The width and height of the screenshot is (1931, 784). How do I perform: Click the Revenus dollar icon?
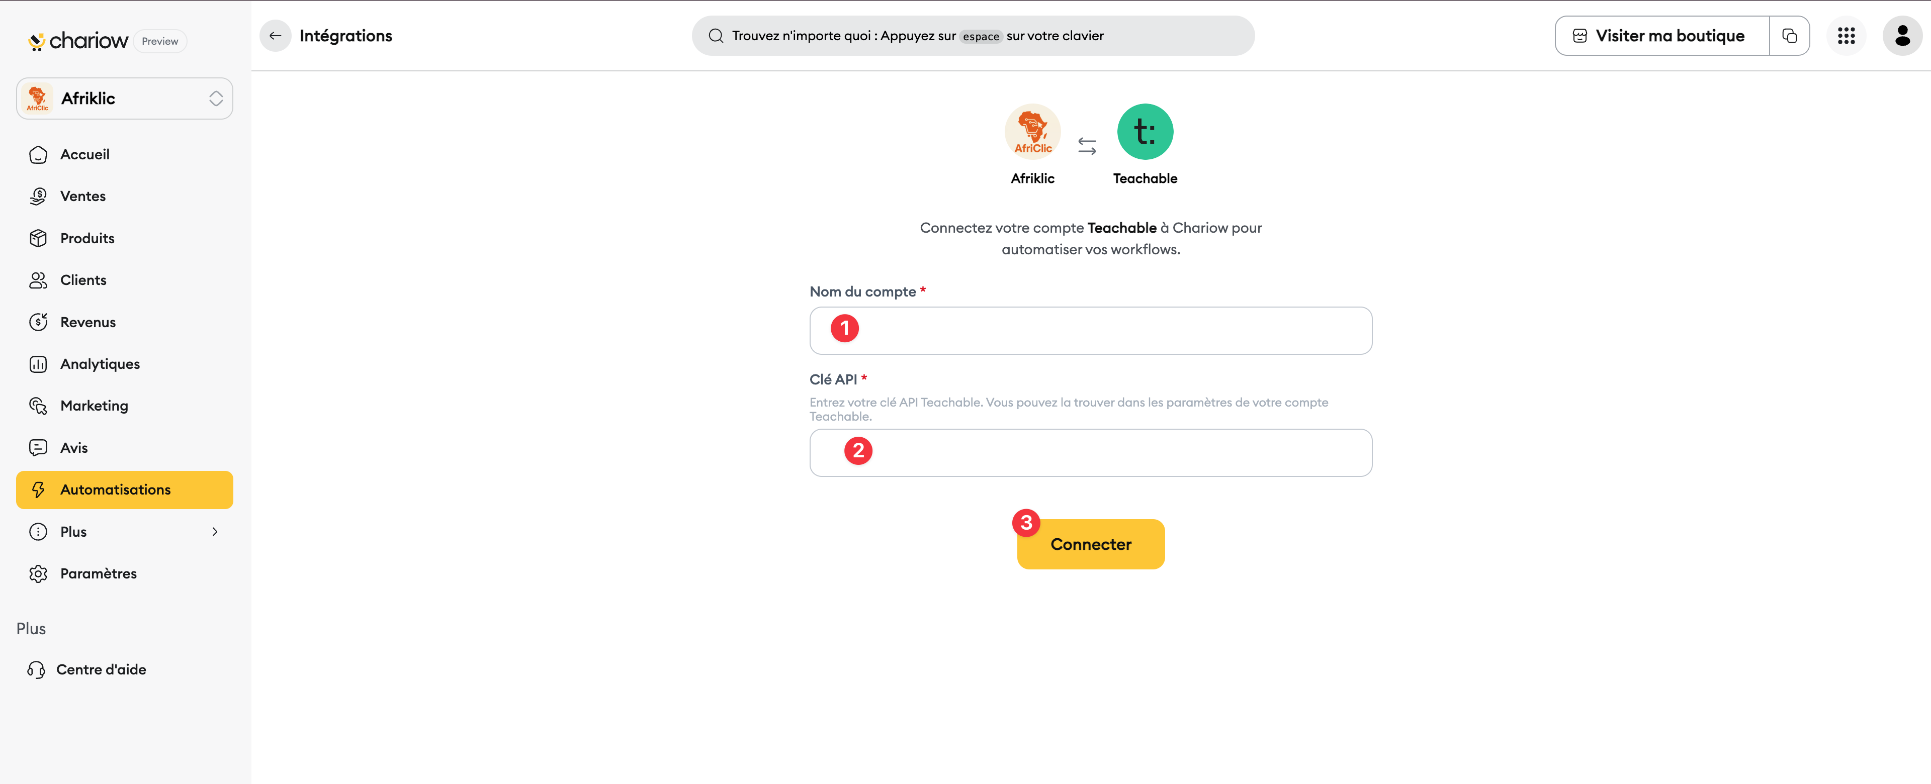pos(38,322)
